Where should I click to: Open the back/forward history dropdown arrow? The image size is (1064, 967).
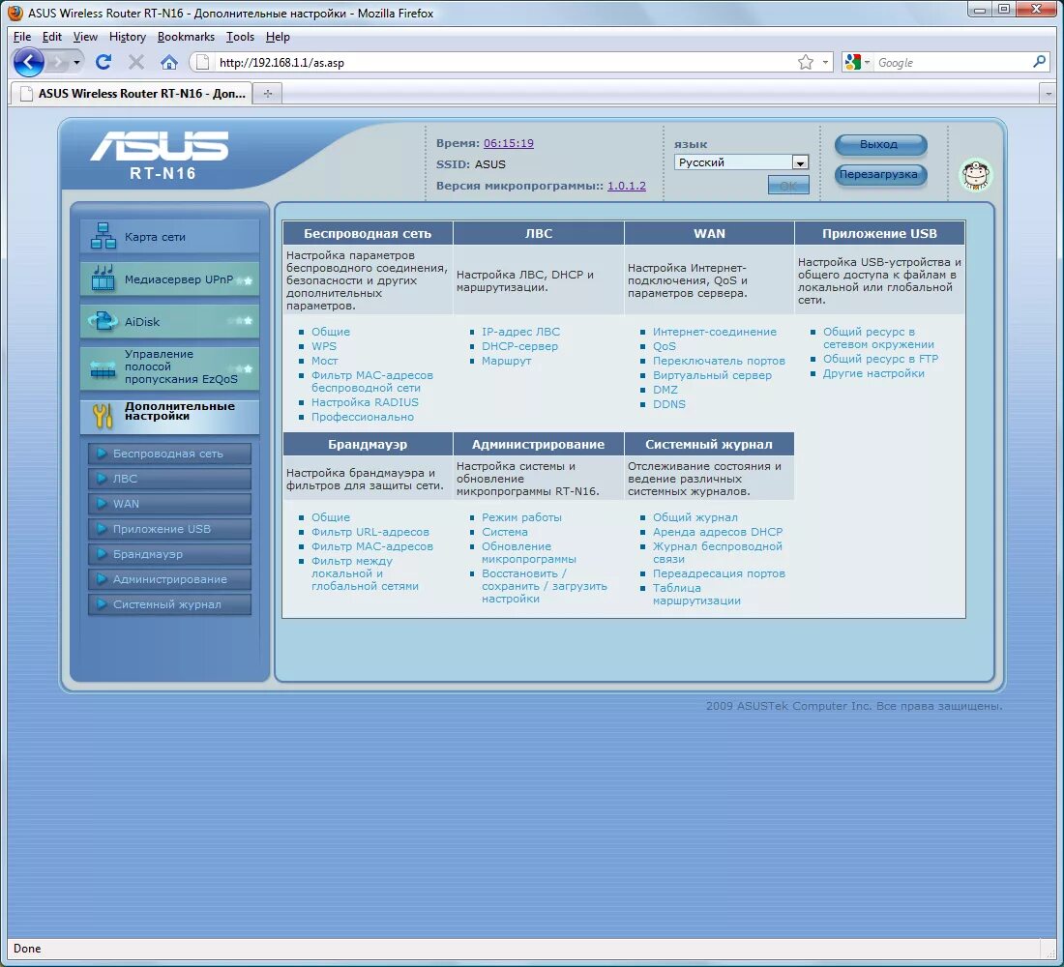[x=76, y=63]
